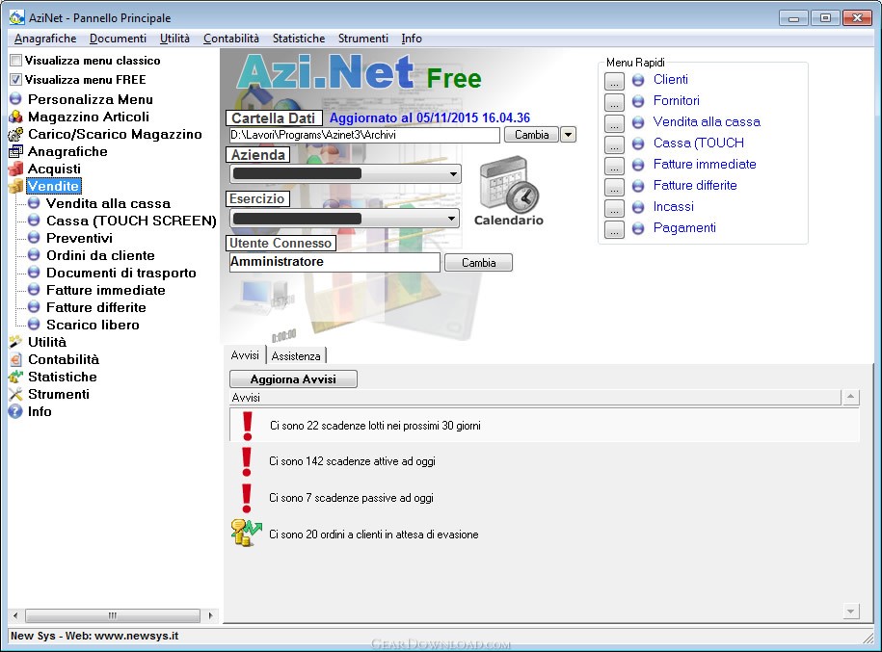Click the orders icon for ordini in attesa
The image size is (882, 652).
(247, 533)
